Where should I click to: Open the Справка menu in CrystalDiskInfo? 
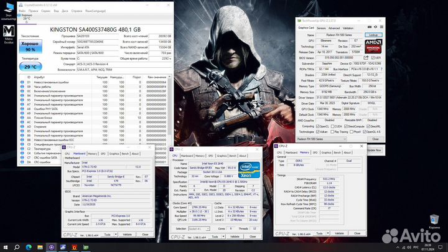77,11
